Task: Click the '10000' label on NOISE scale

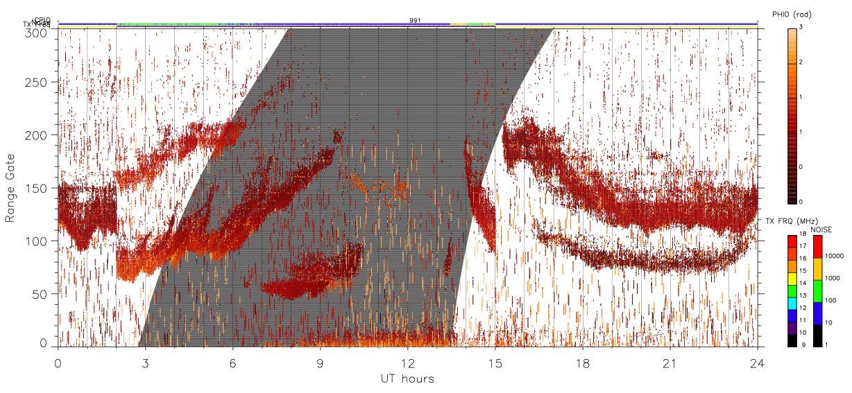Action: 835,257
